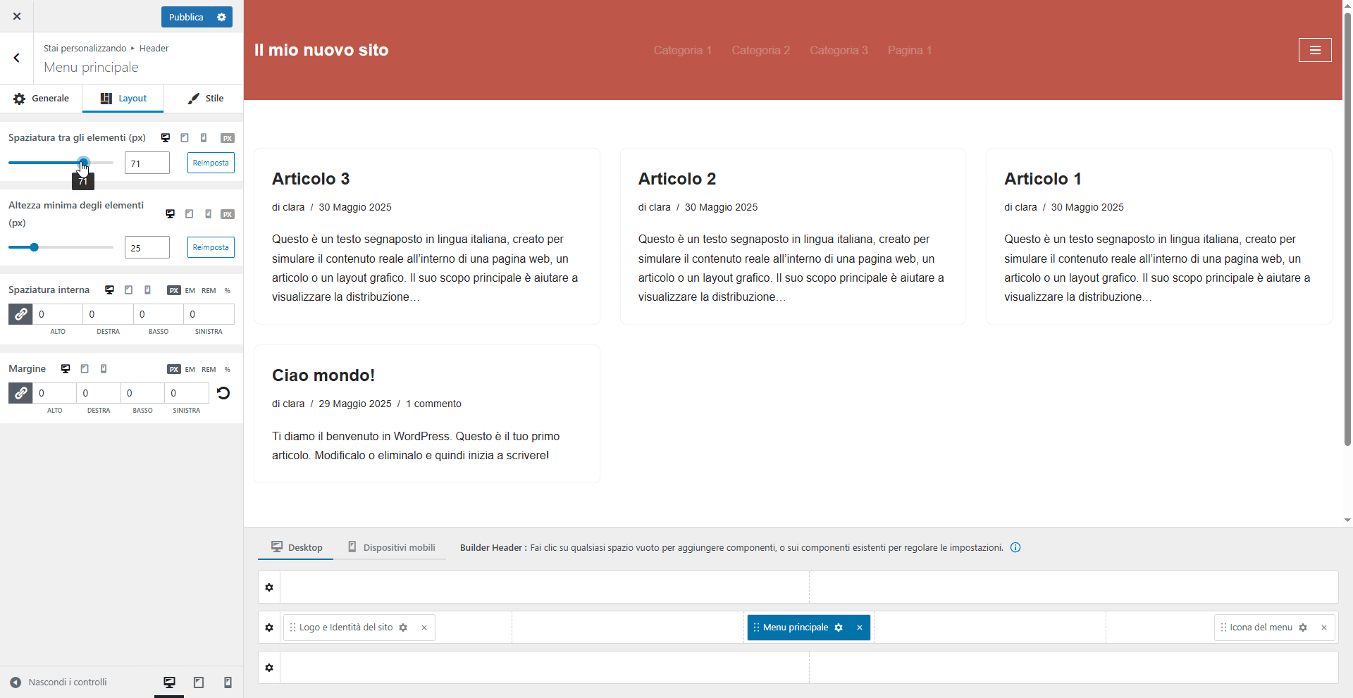Image resolution: width=1353 pixels, height=698 pixels.
Task: Select desktop device icon for Spaziatura interna
Action: coord(109,290)
